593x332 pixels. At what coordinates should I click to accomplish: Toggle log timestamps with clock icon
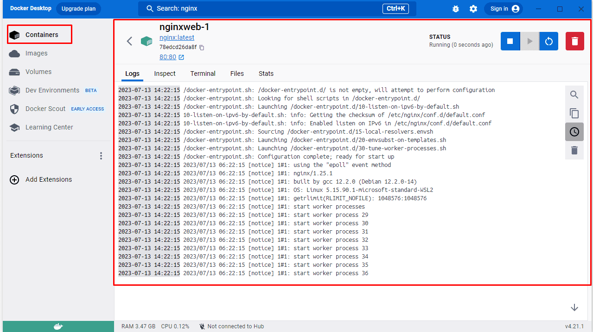574,132
